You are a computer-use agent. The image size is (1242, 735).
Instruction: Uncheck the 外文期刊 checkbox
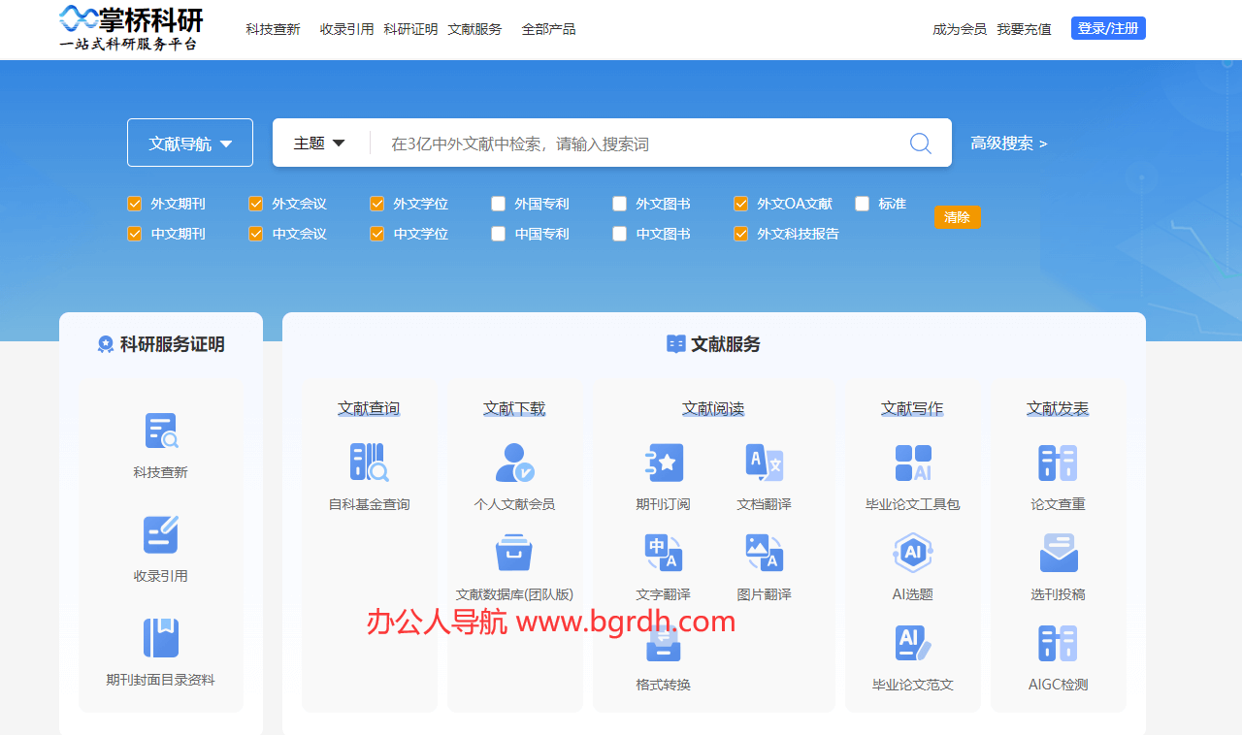pyautogui.click(x=135, y=204)
